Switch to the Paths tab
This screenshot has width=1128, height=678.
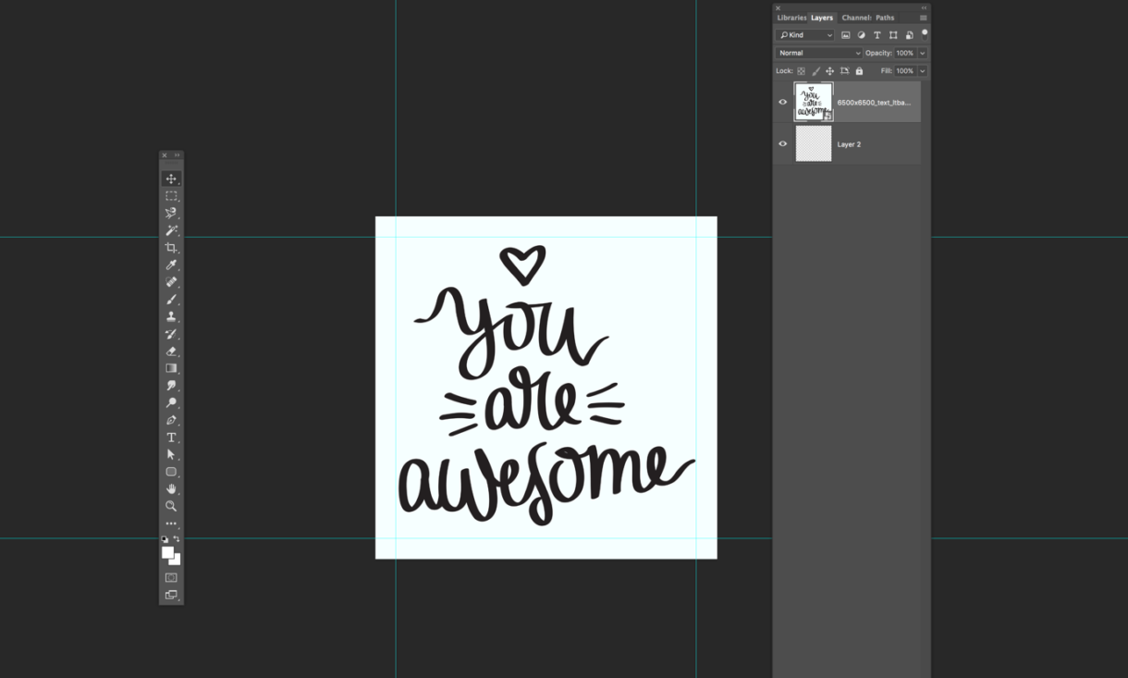point(885,18)
